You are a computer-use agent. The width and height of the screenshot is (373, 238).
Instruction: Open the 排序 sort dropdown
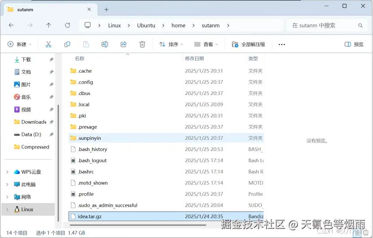click(x=171, y=44)
